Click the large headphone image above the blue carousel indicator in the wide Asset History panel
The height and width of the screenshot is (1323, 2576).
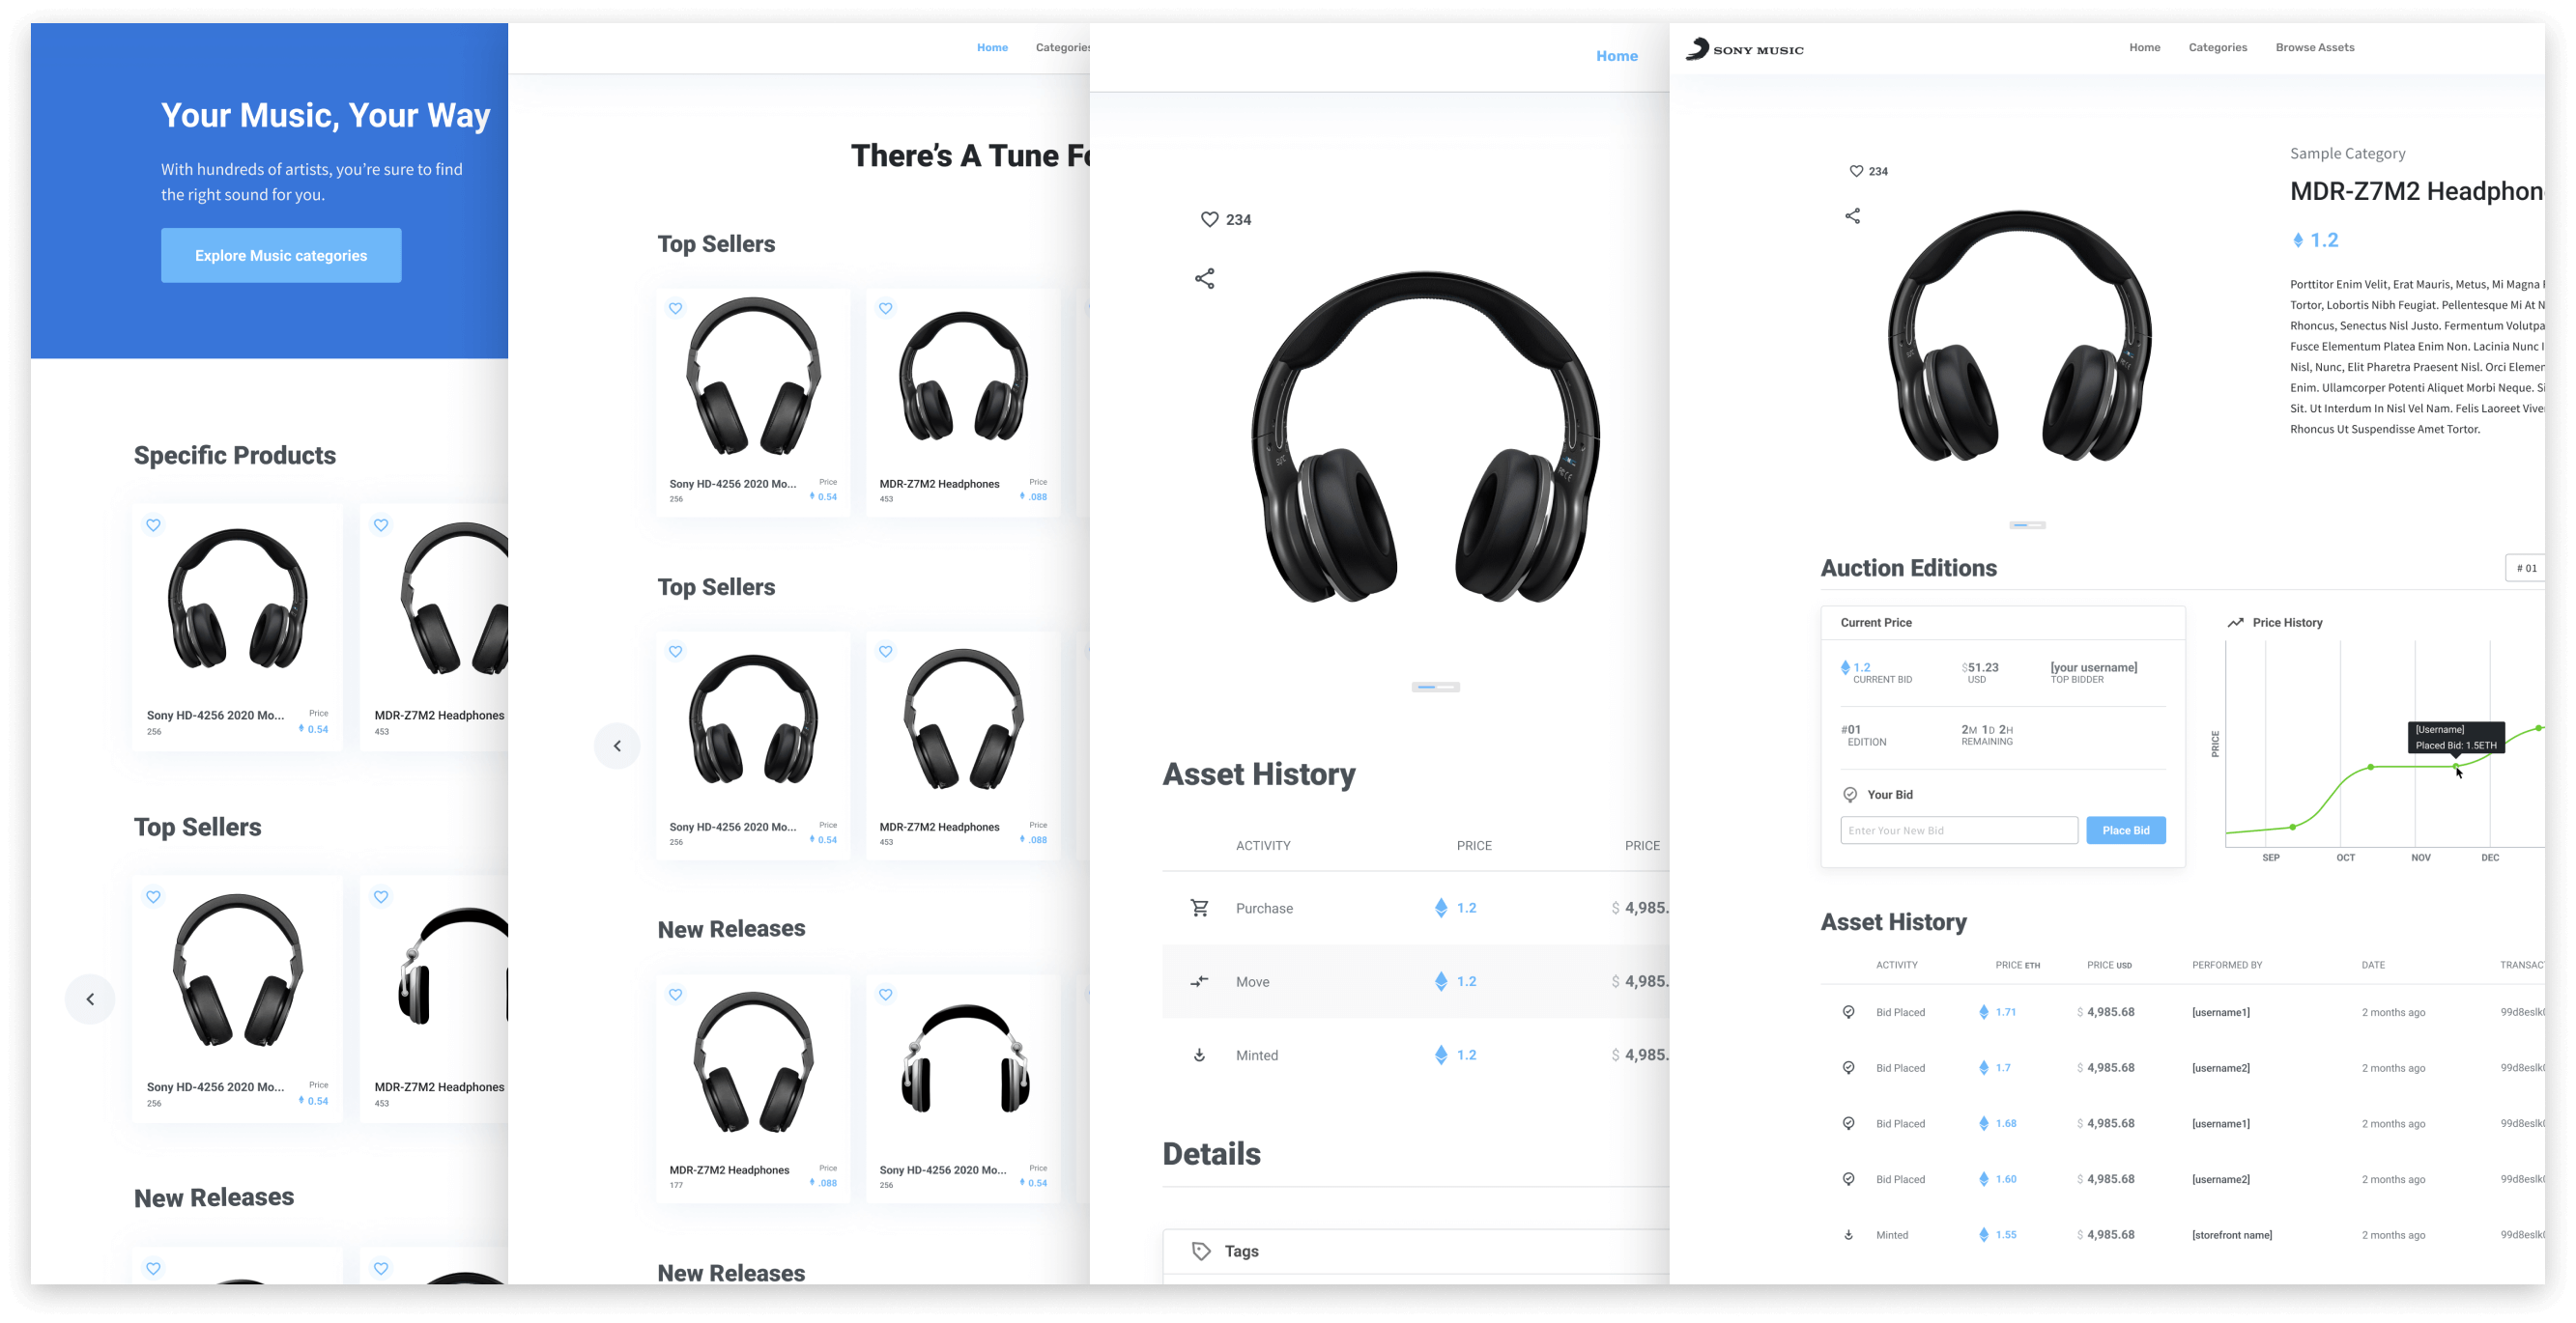click(x=1425, y=436)
